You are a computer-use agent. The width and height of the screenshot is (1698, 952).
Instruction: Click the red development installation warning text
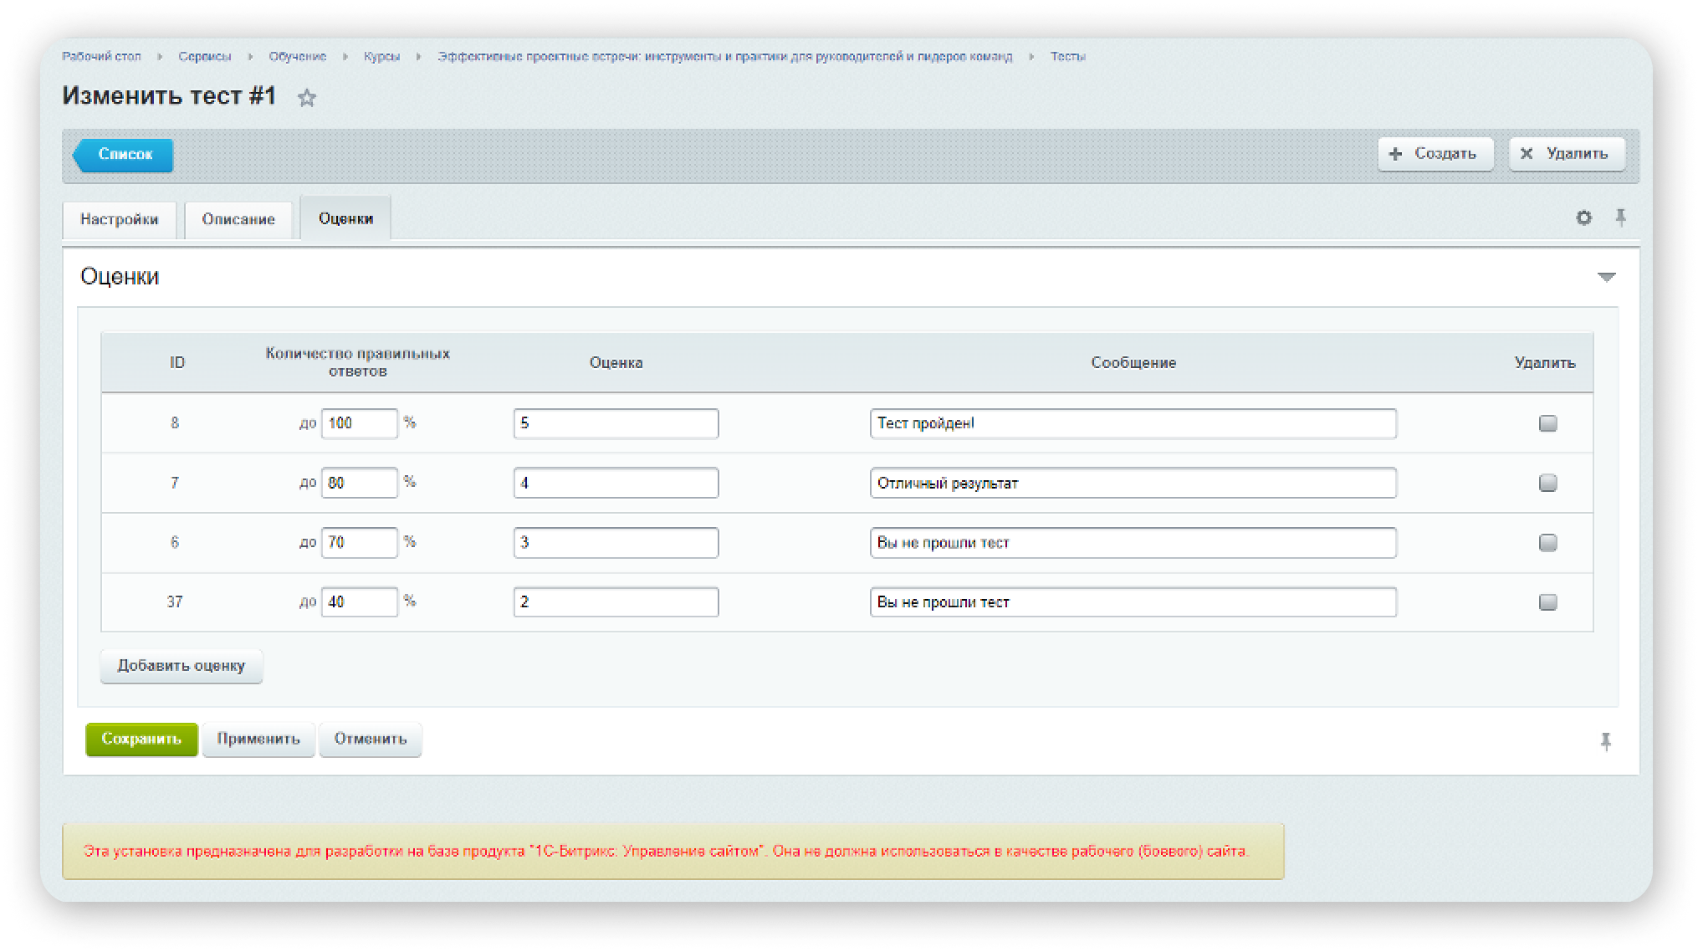[666, 852]
